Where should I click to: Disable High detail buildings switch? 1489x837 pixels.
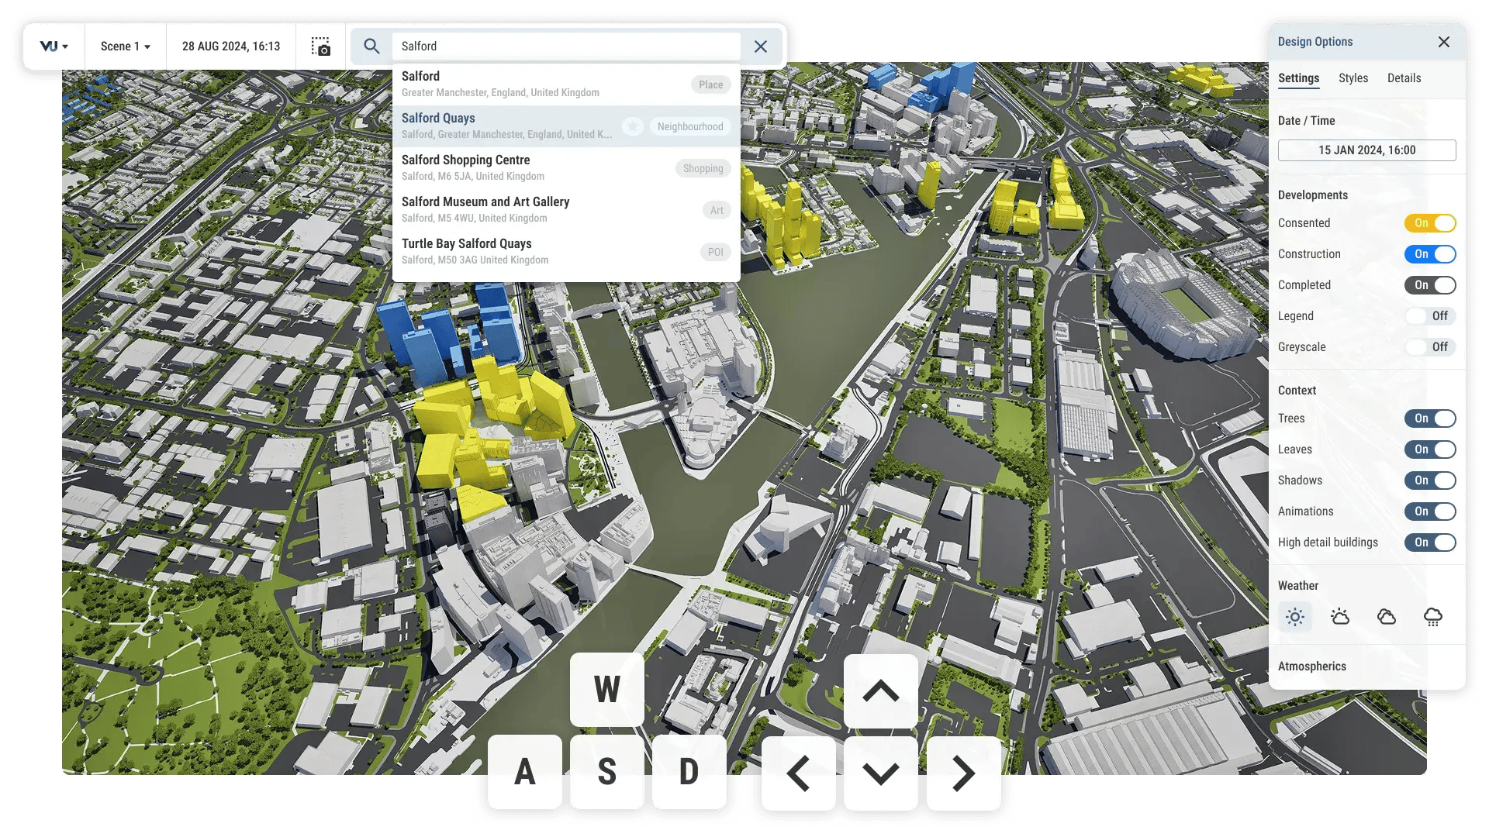1430,542
